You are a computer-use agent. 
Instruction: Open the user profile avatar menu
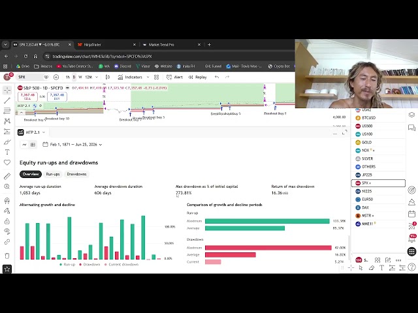pyautogui.click(x=8, y=77)
